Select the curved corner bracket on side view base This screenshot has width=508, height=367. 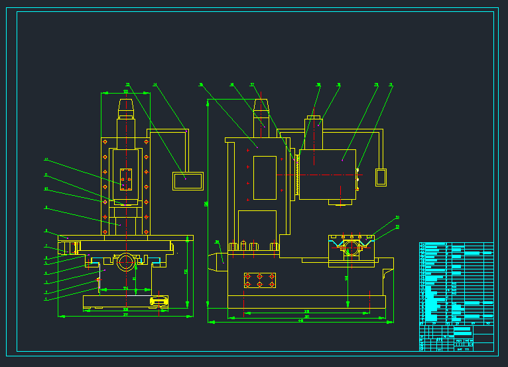pyautogui.click(x=388, y=273)
